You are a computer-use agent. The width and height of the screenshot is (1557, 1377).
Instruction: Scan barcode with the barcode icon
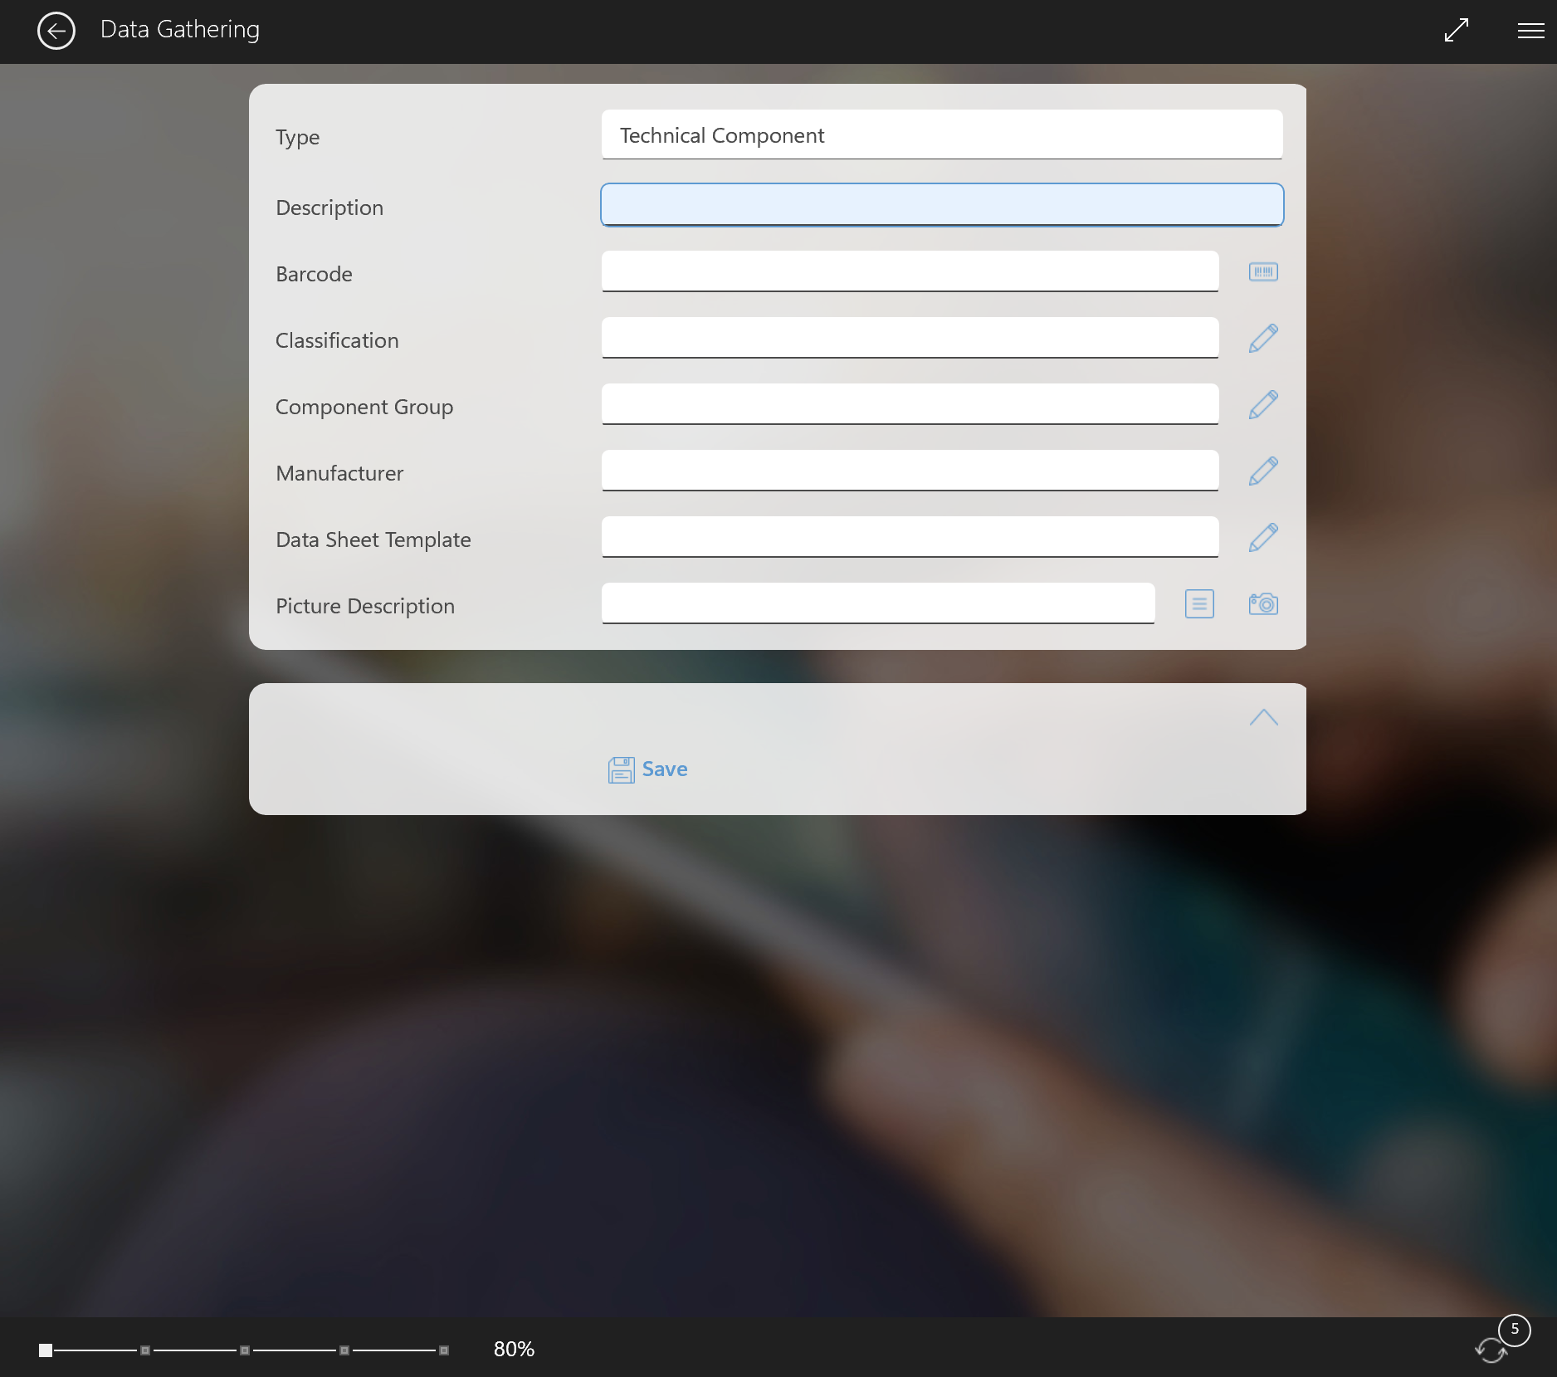[1263, 272]
